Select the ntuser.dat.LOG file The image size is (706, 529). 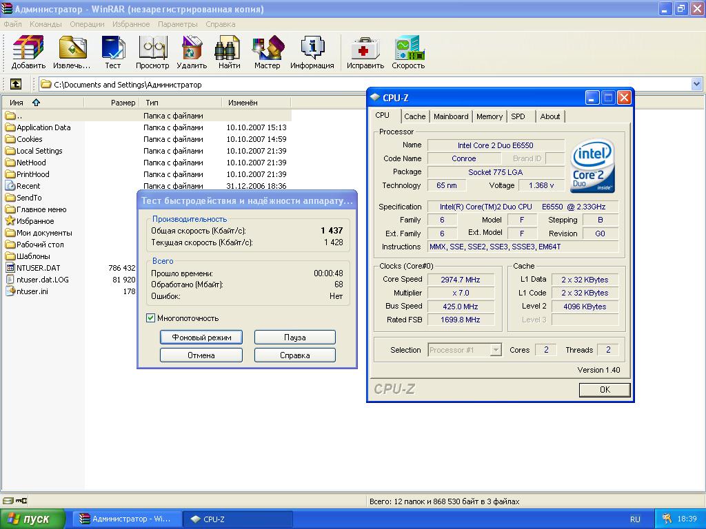point(37,280)
